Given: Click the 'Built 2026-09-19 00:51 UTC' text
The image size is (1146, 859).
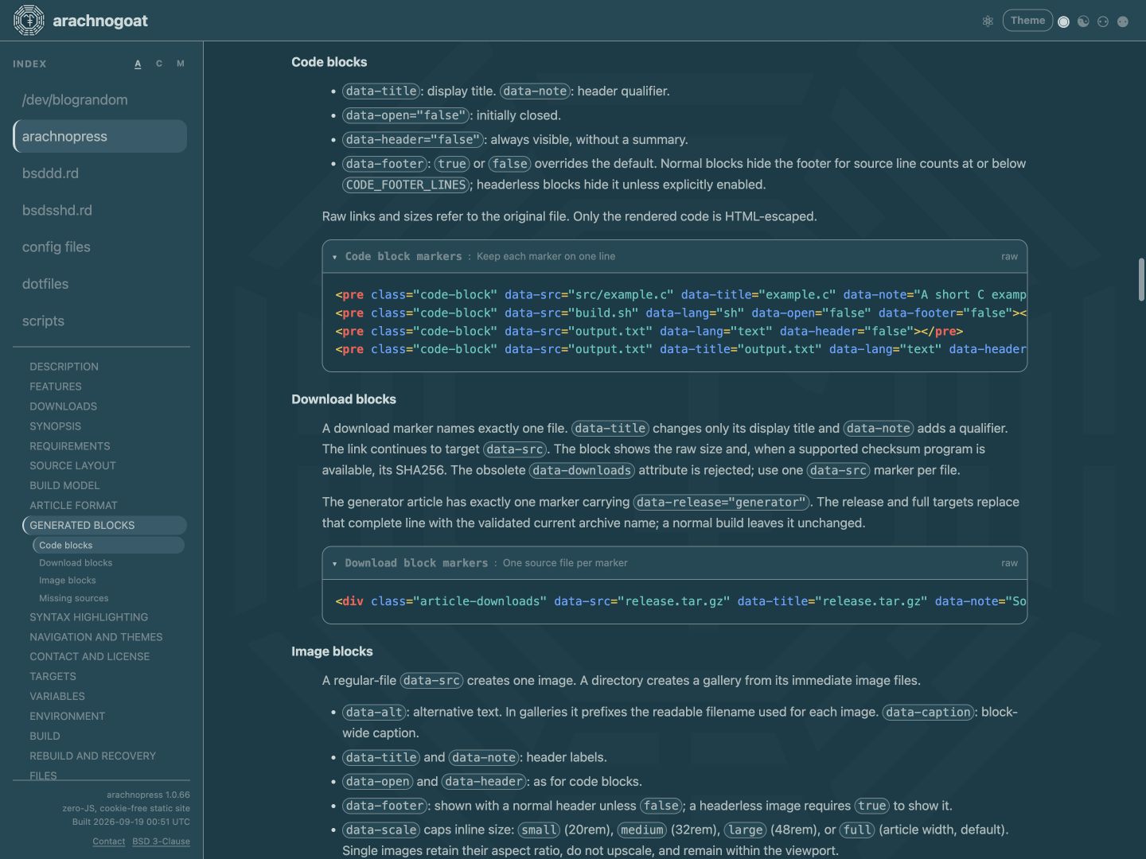Looking at the screenshot, I should (131, 822).
